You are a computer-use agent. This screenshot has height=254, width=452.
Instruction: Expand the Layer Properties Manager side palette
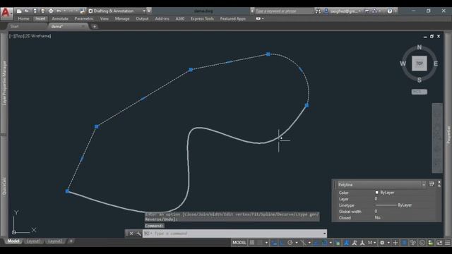pyautogui.click(x=4, y=83)
